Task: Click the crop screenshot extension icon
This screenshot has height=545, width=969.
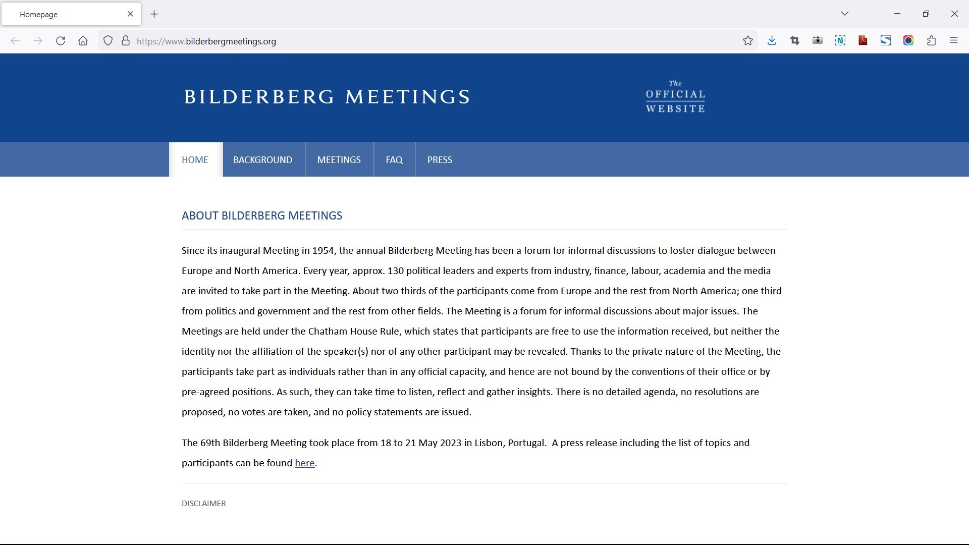Action: pyautogui.click(x=795, y=41)
